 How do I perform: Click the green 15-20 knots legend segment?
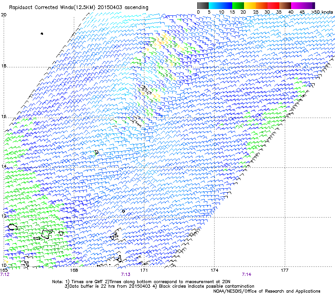point(238,5)
